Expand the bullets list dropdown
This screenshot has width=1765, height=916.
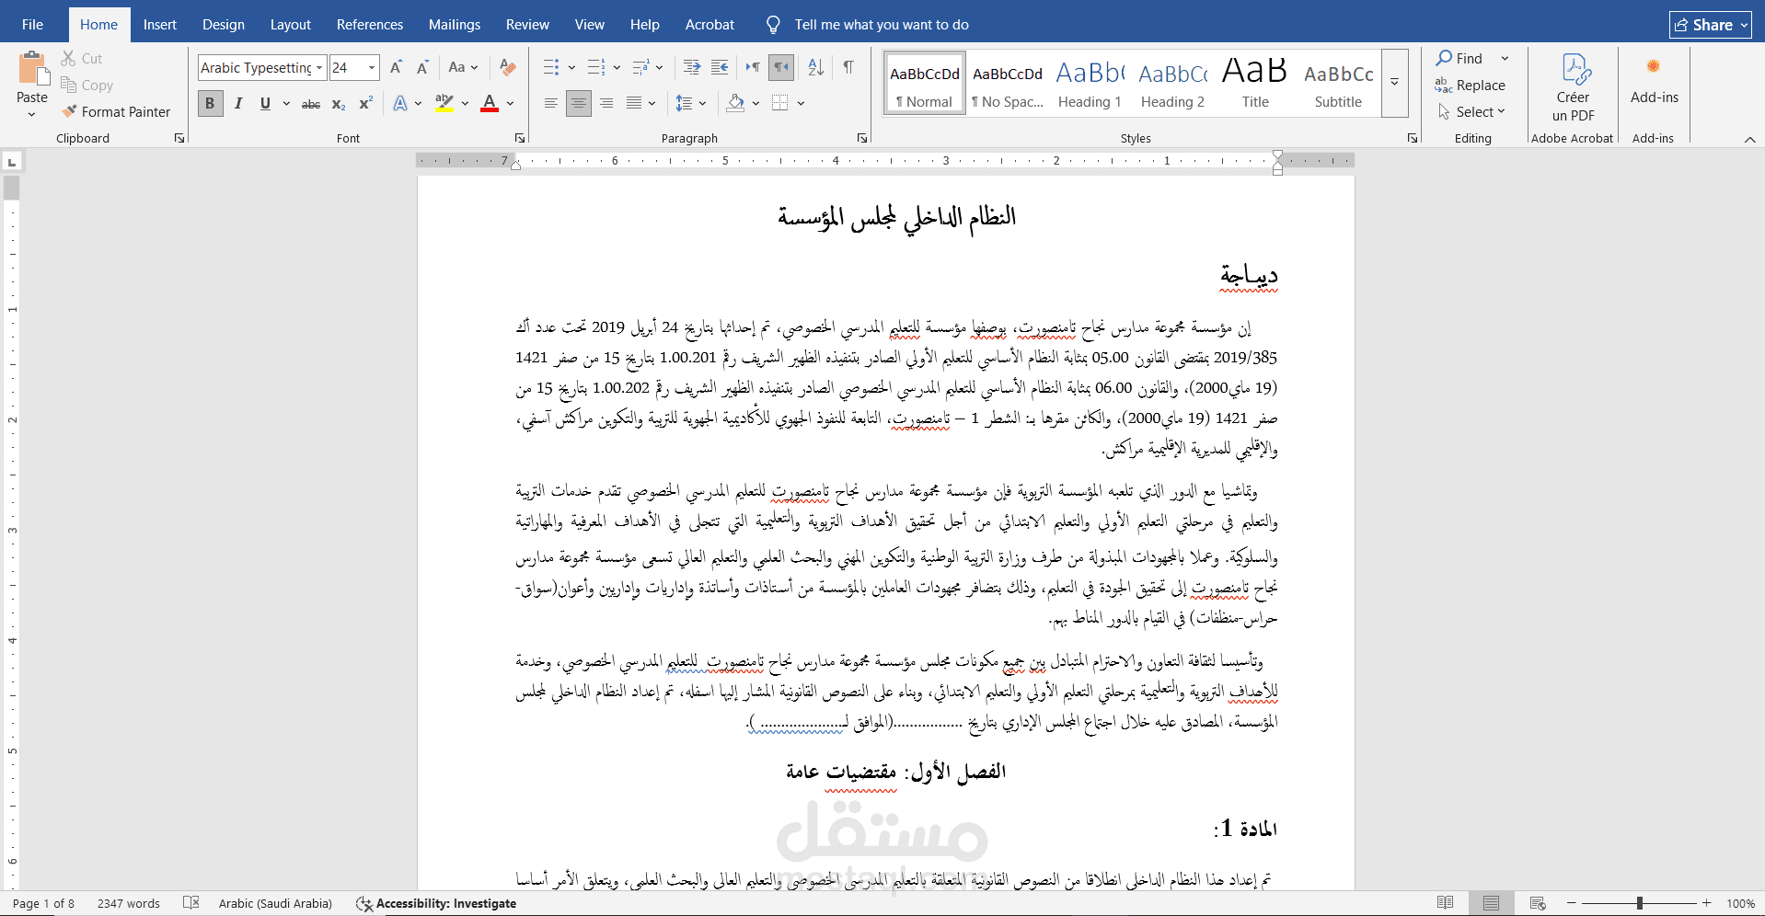click(x=571, y=67)
